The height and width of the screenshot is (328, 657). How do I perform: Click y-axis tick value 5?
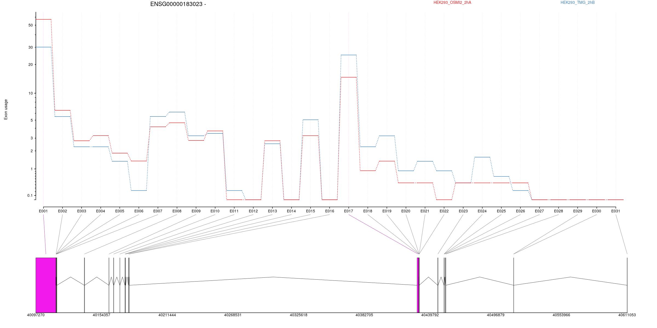click(x=31, y=120)
